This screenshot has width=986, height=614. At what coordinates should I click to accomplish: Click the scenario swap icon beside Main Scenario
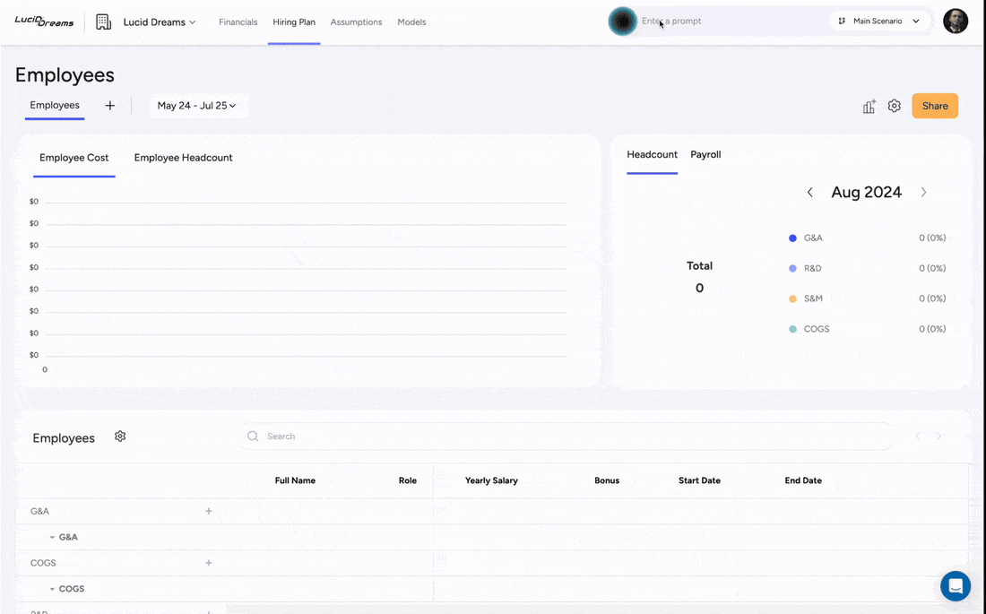pos(841,21)
